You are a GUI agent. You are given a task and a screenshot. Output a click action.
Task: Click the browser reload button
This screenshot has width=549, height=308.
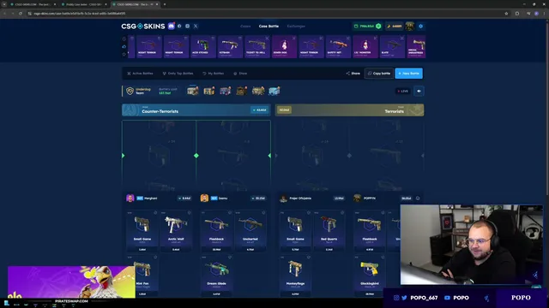pyautogui.click(x=21, y=14)
